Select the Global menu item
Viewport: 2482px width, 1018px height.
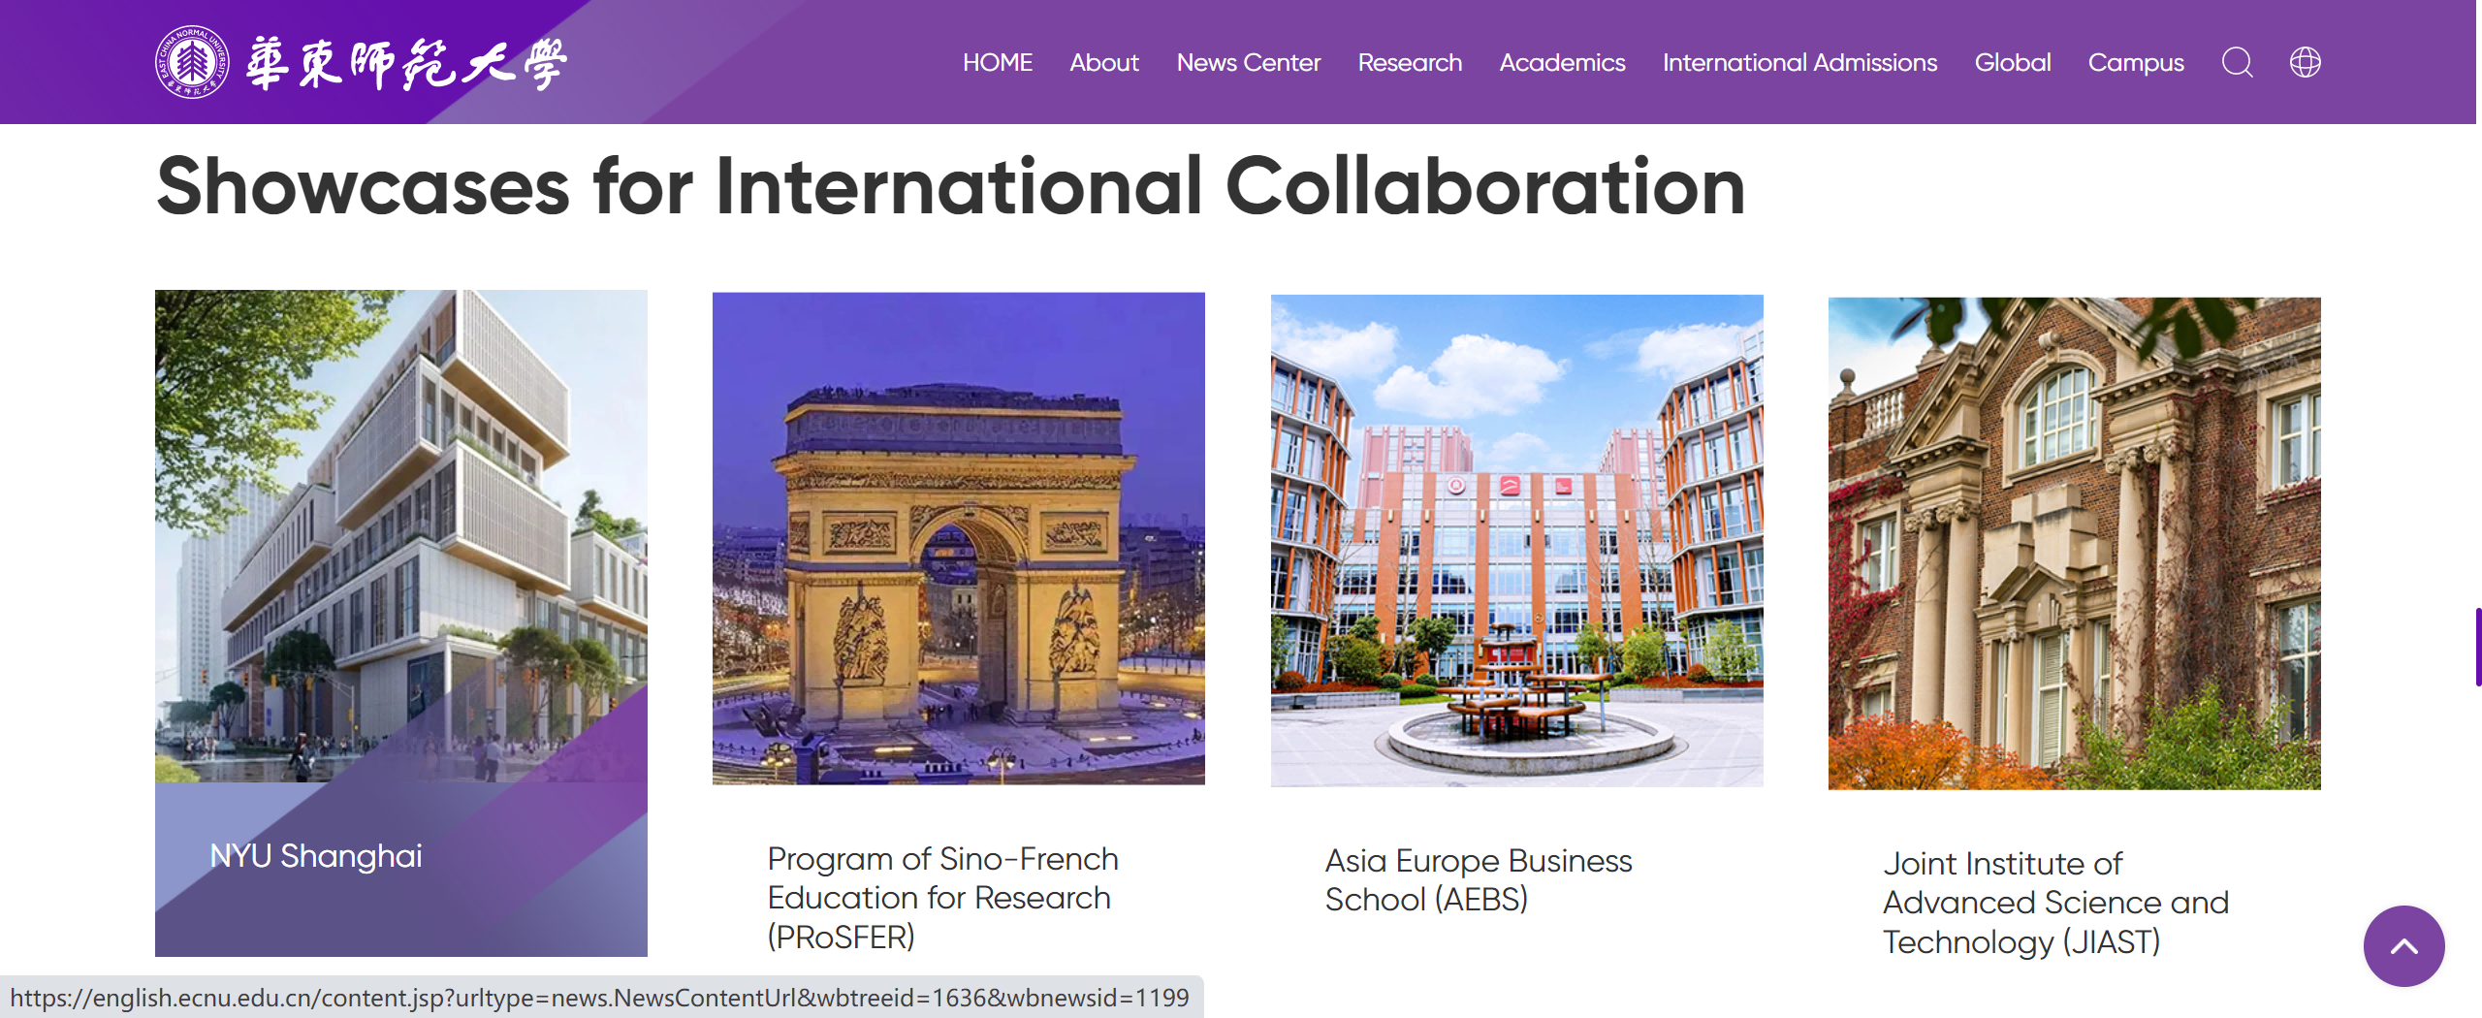click(x=2012, y=63)
